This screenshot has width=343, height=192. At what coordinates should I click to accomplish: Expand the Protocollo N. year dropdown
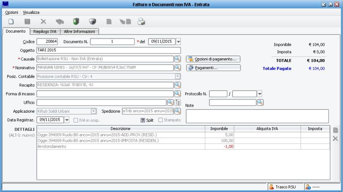click(x=259, y=93)
